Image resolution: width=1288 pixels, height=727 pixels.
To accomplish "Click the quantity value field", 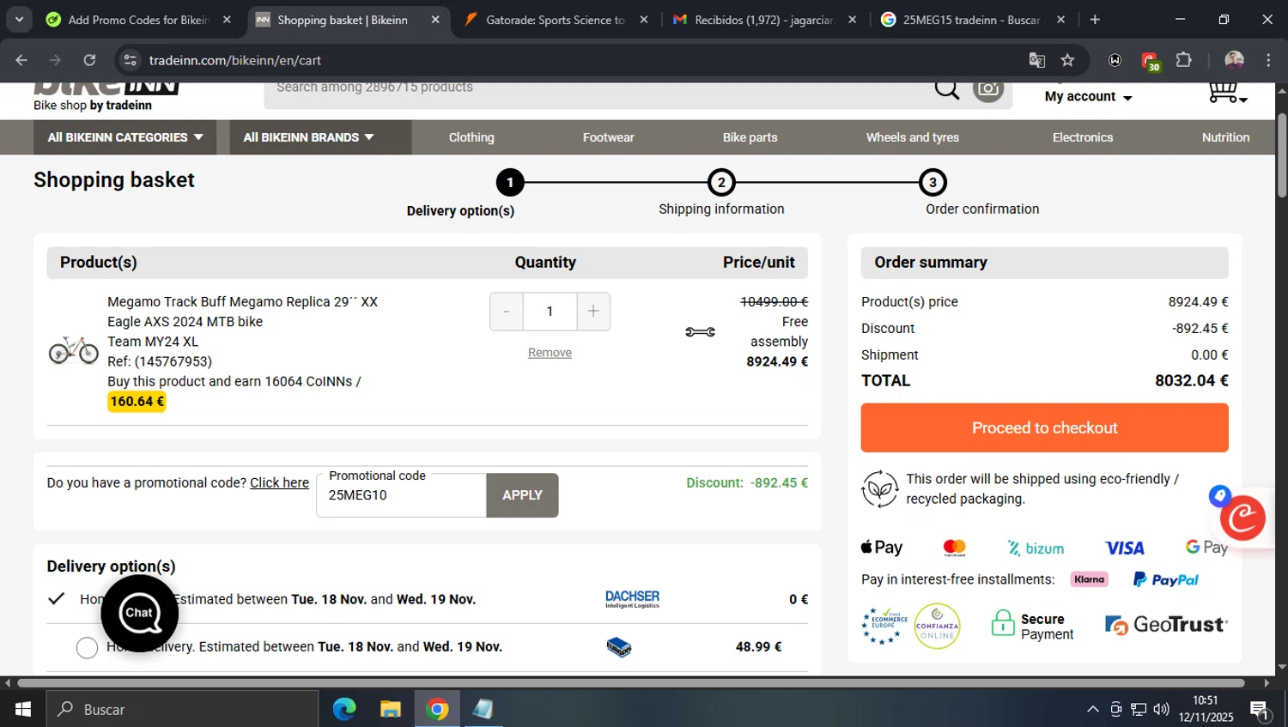I will pos(550,312).
